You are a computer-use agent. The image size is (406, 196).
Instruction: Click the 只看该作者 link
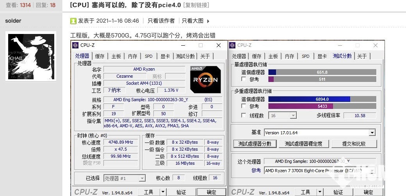click(161, 21)
